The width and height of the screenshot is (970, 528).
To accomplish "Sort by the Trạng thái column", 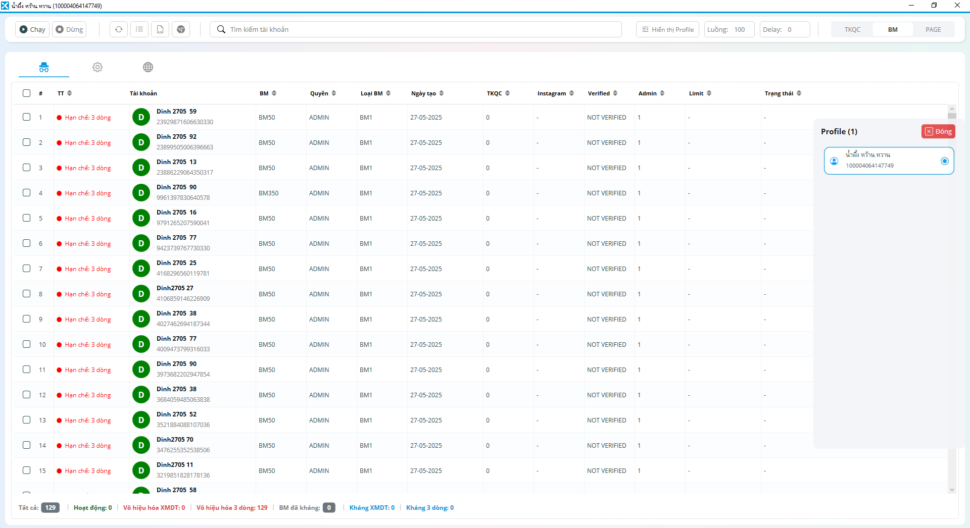I will tap(783, 93).
